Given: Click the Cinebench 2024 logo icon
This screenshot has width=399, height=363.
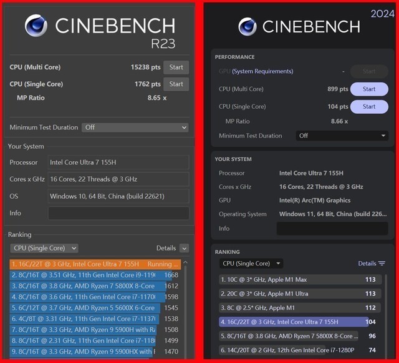Looking at the screenshot, I should click(248, 26).
